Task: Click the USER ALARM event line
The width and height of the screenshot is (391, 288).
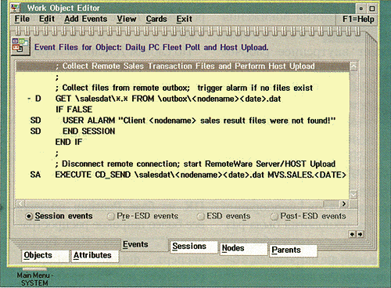Action: (199, 121)
